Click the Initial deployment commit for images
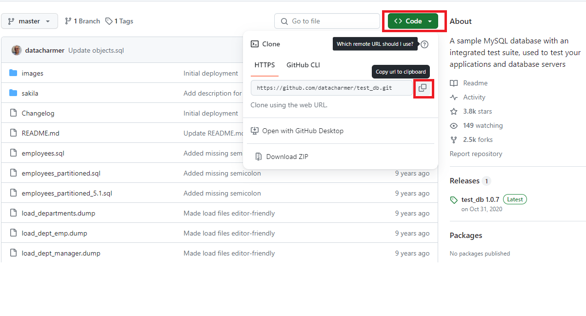Screen dimensions: 586x316 tap(211, 73)
